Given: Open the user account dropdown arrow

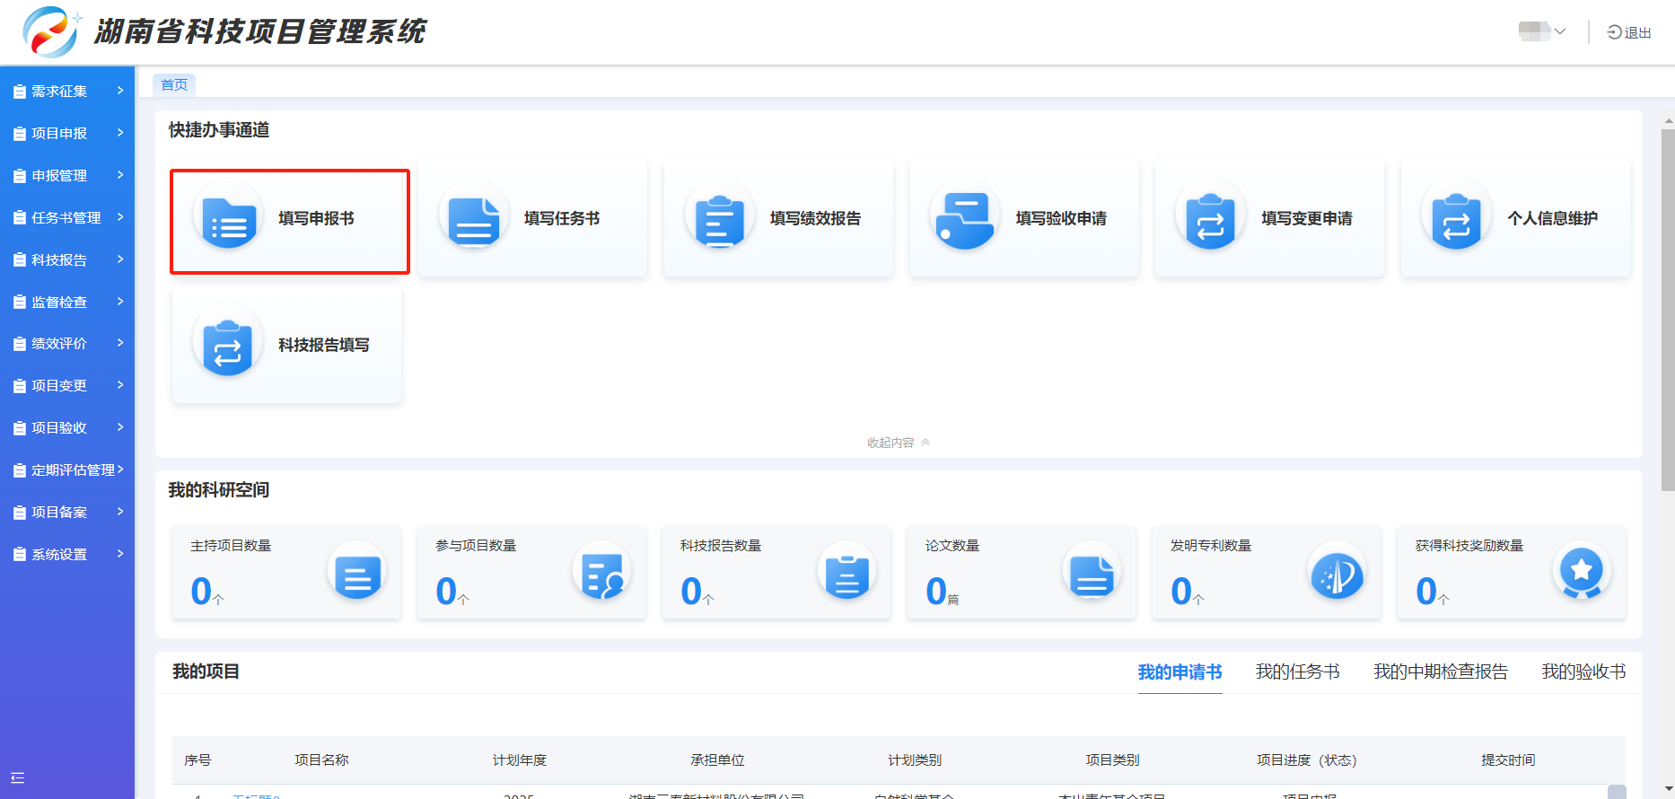Looking at the screenshot, I should 1560,32.
